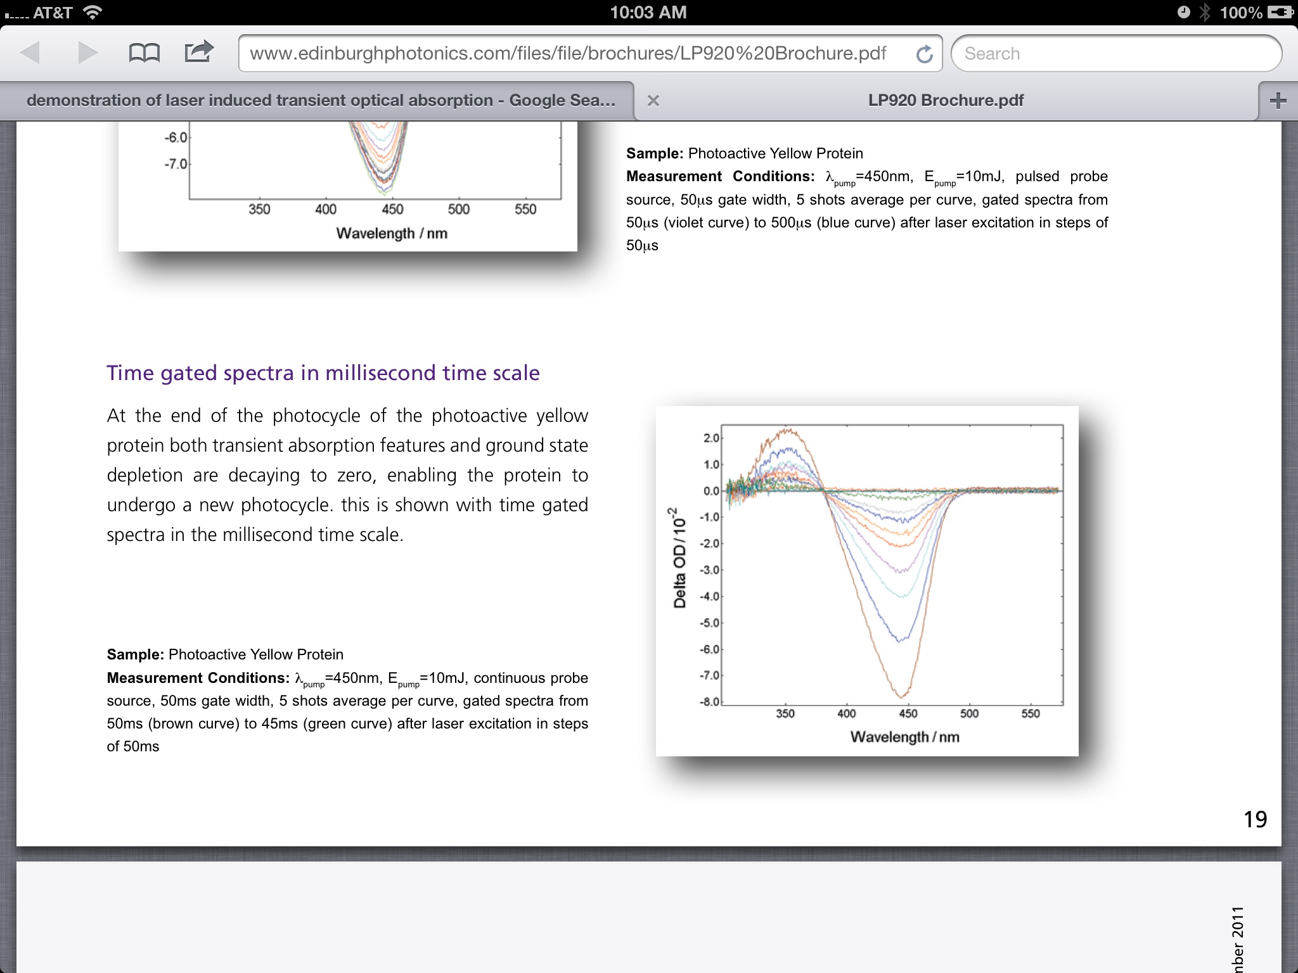Tap the millisecond Delta OD spectra graph
The image size is (1298, 973).
(866, 580)
